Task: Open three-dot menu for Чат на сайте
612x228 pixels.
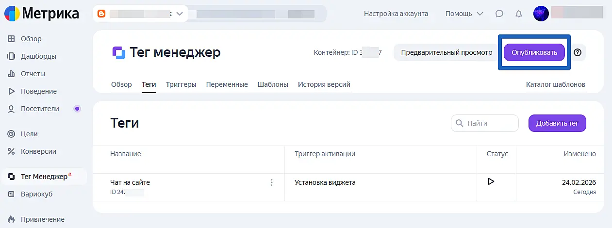Action: click(272, 182)
